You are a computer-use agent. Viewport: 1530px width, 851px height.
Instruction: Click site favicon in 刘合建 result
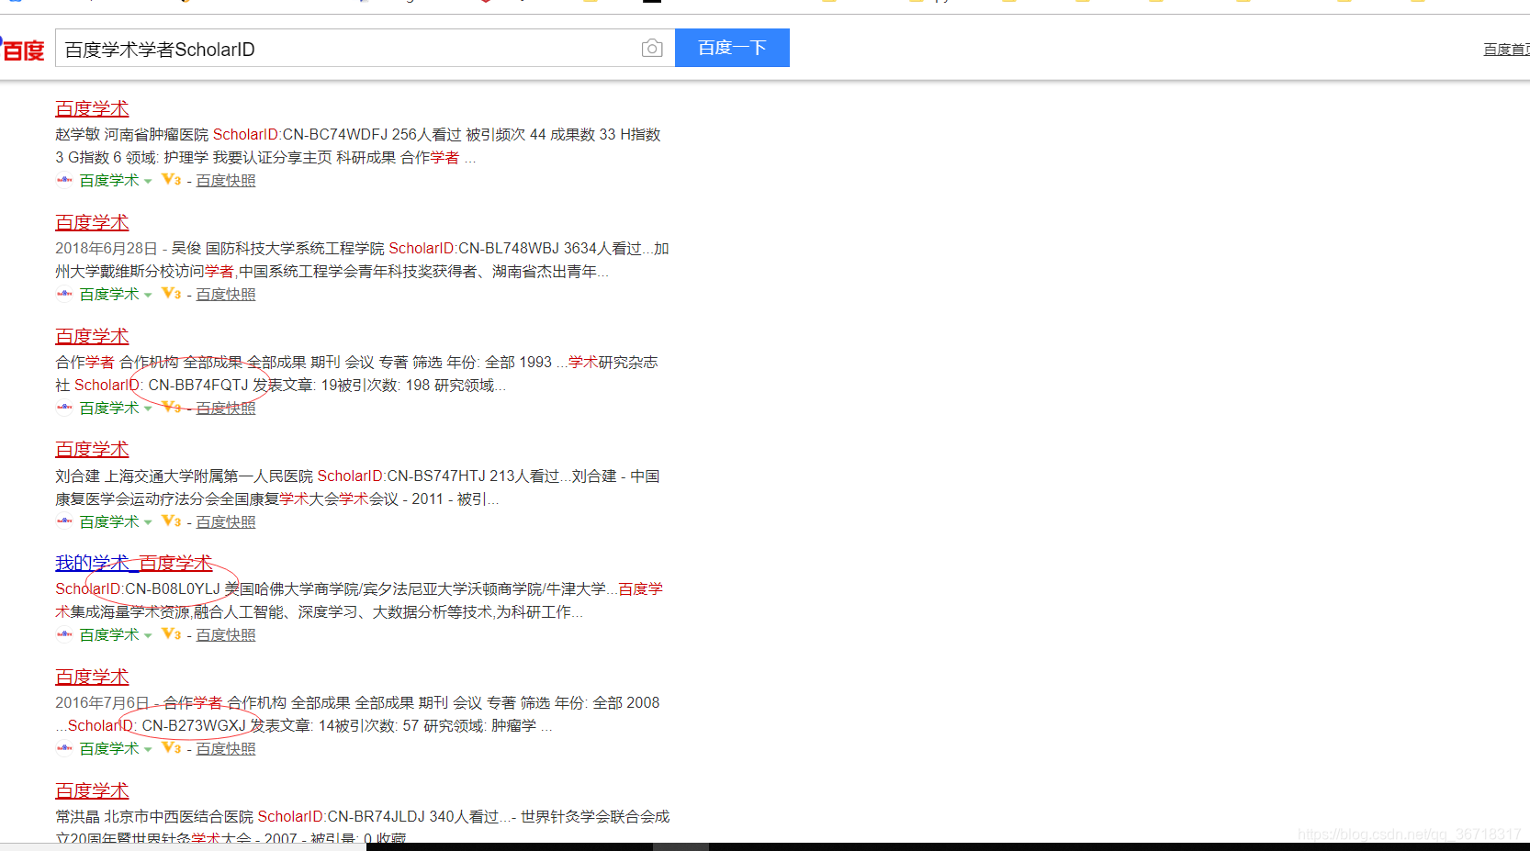click(64, 521)
